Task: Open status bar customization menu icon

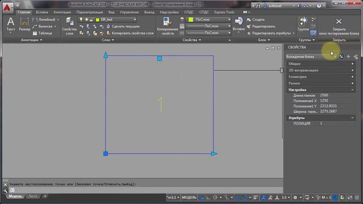Action: click(357, 198)
